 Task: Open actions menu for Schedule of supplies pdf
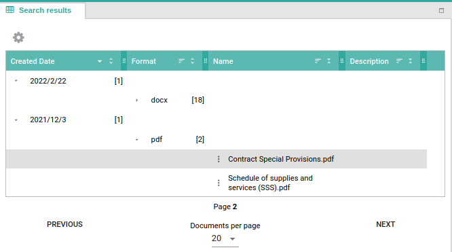pyautogui.click(x=219, y=183)
